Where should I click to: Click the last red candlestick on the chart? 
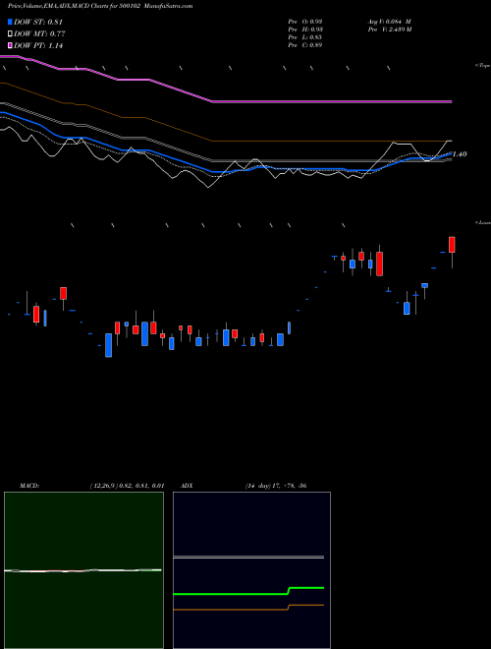pos(452,245)
